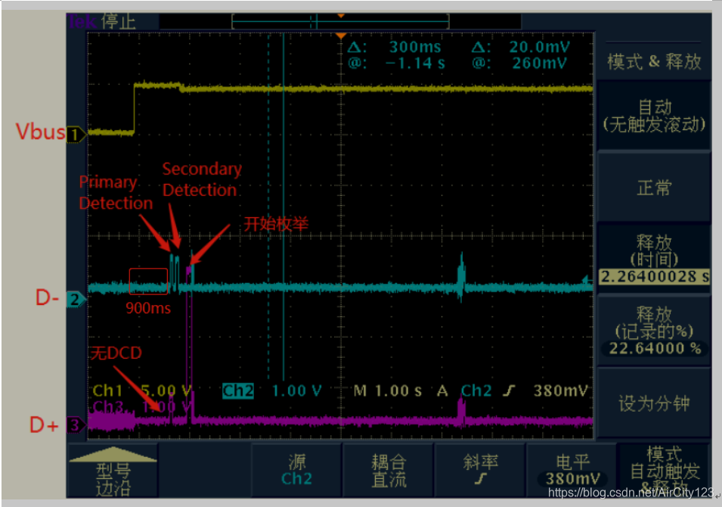The width and height of the screenshot is (722, 507).
Task: Open the 模式 自动触发 menu
Action: [664, 470]
